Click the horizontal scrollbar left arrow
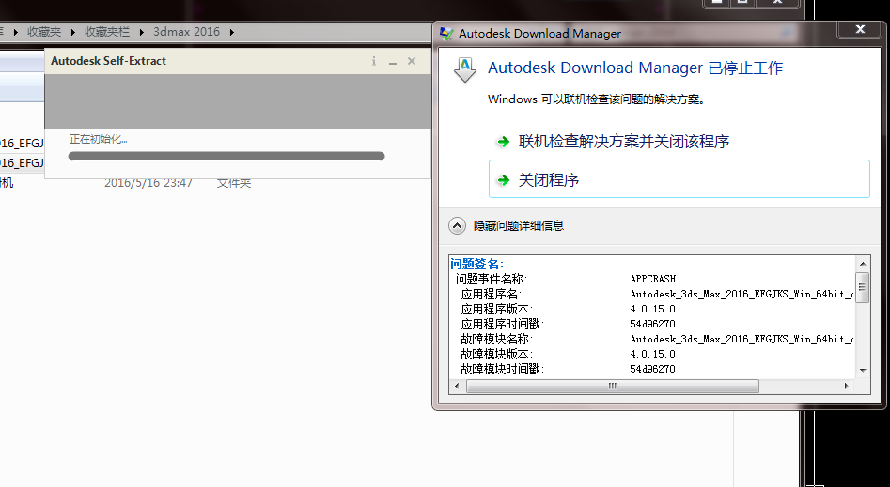 click(x=457, y=386)
